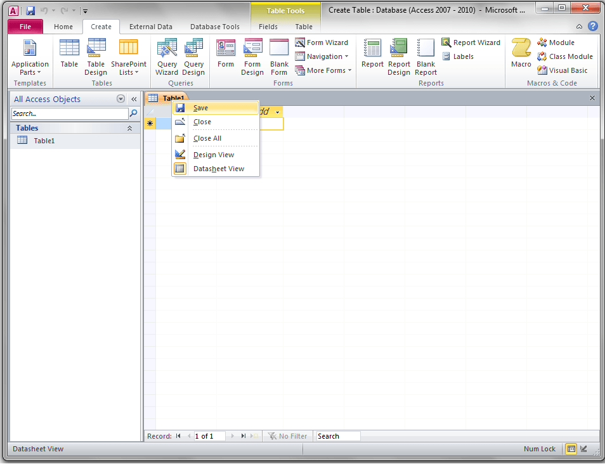Create a new Macro
605x464 pixels.
pyautogui.click(x=521, y=54)
